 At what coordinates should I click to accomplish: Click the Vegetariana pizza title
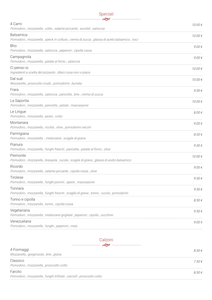tap(20, 210)
